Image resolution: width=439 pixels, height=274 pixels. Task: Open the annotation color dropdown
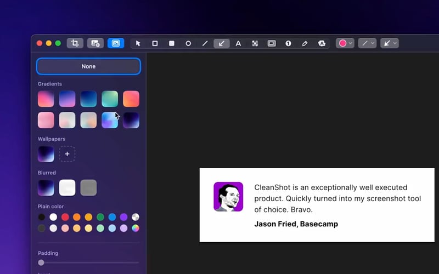tap(345, 43)
